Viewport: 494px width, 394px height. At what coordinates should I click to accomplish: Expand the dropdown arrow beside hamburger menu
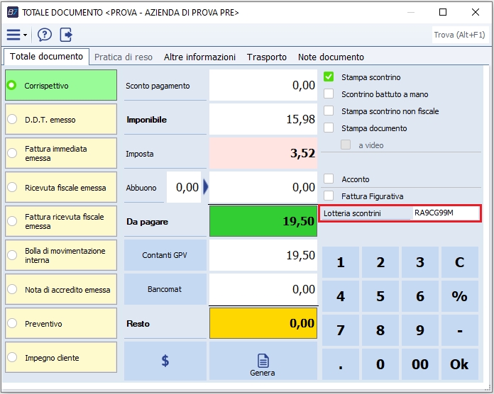coord(26,35)
